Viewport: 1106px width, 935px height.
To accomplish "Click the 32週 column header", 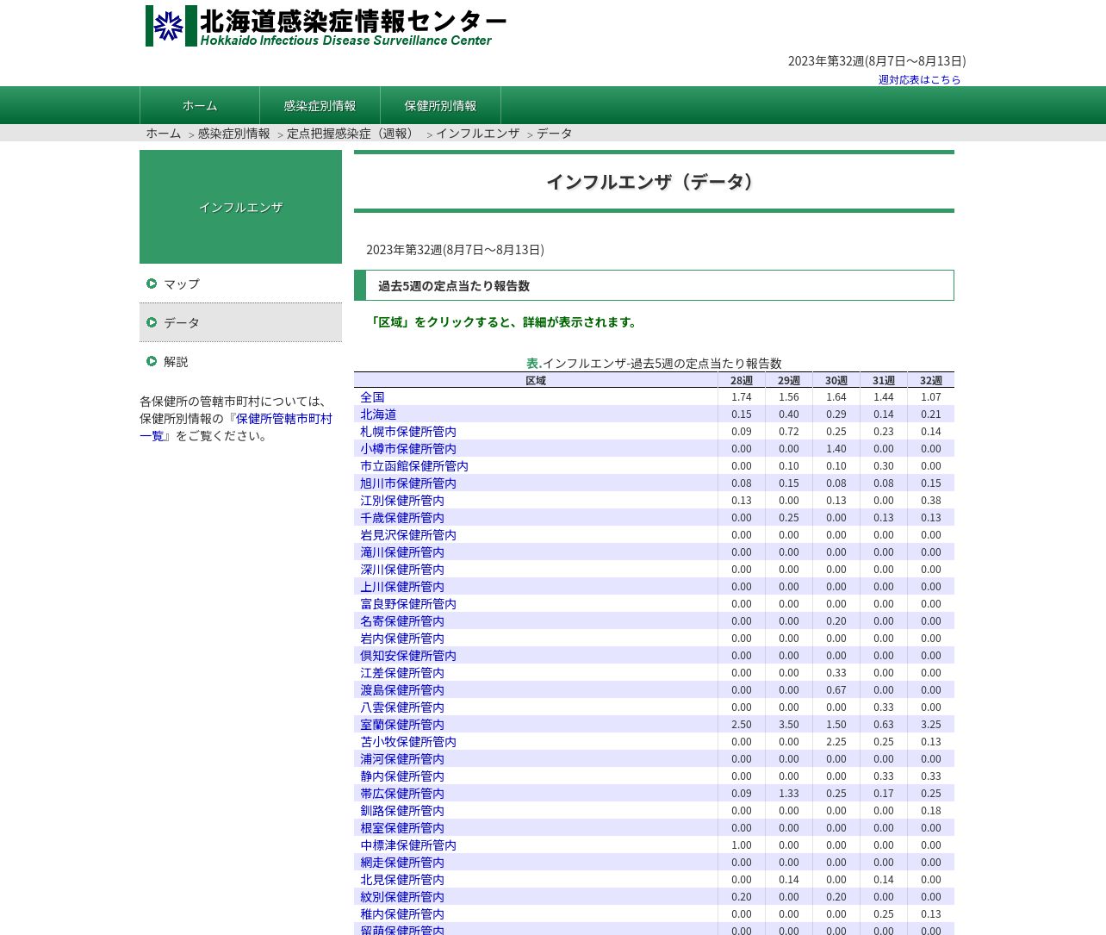I will click(x=931, y=380).
